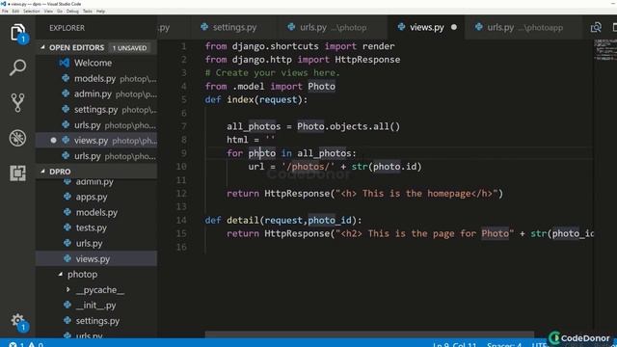Open the Help menu
The height and width of the screenshot is (347, 617).
[x=100, y=11]
